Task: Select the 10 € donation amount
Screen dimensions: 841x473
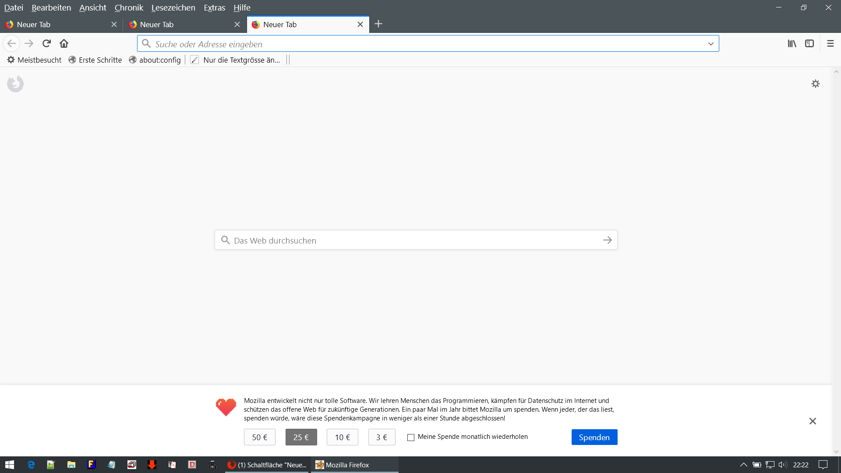Action: click(342, 437)
